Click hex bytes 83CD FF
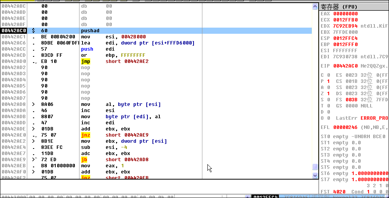Image resolution: width=389 pixels, height=198 pixels. click(x=52, y=55)
